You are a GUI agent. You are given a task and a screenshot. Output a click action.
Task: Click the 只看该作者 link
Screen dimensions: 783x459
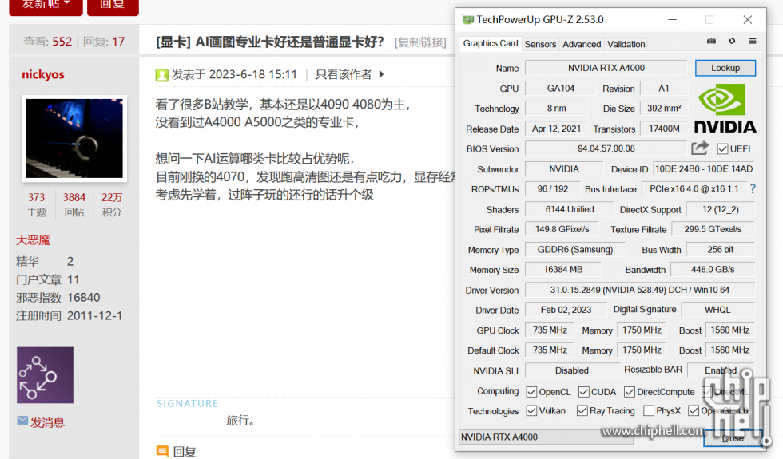tap(344, 74)
